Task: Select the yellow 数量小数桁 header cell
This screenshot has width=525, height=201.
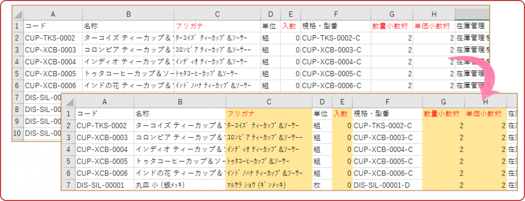Action: pyautogui.click(x=443, y=114)
